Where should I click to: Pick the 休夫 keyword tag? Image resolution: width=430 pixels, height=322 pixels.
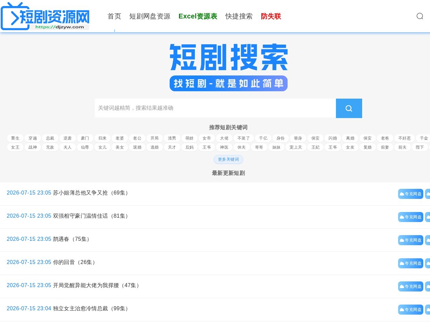pos(242,147)
